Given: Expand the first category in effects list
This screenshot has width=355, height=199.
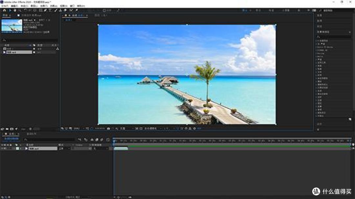Looking at the screenshot, I should tap(317, 41).
